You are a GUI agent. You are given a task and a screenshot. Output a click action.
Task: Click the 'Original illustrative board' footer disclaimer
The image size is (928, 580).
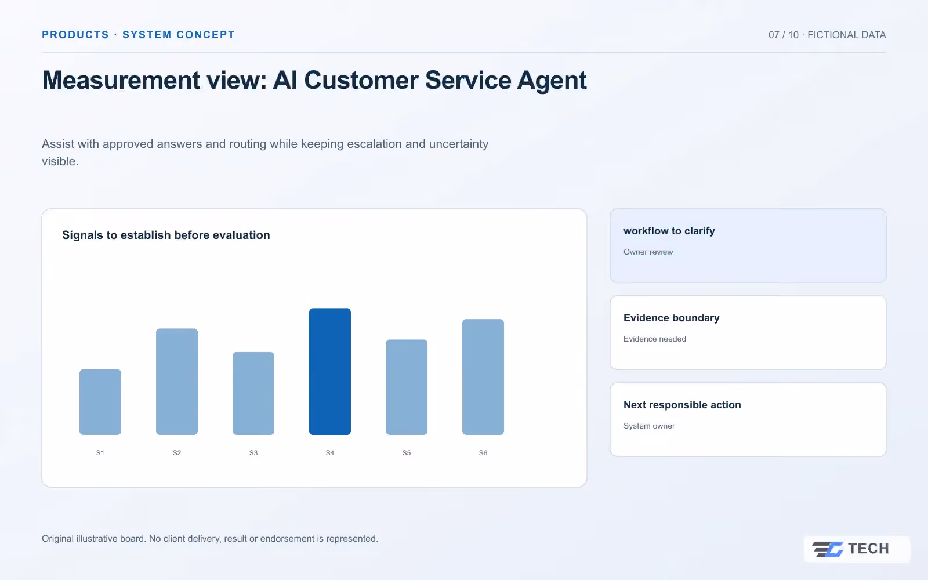(210, 539)
